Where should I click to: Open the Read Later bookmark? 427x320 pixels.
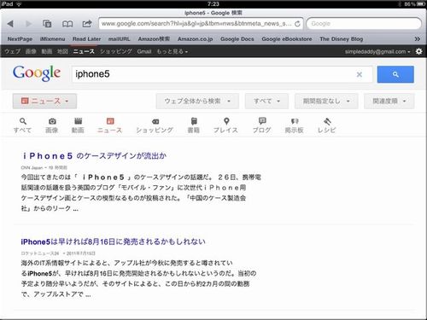(86, 39)
